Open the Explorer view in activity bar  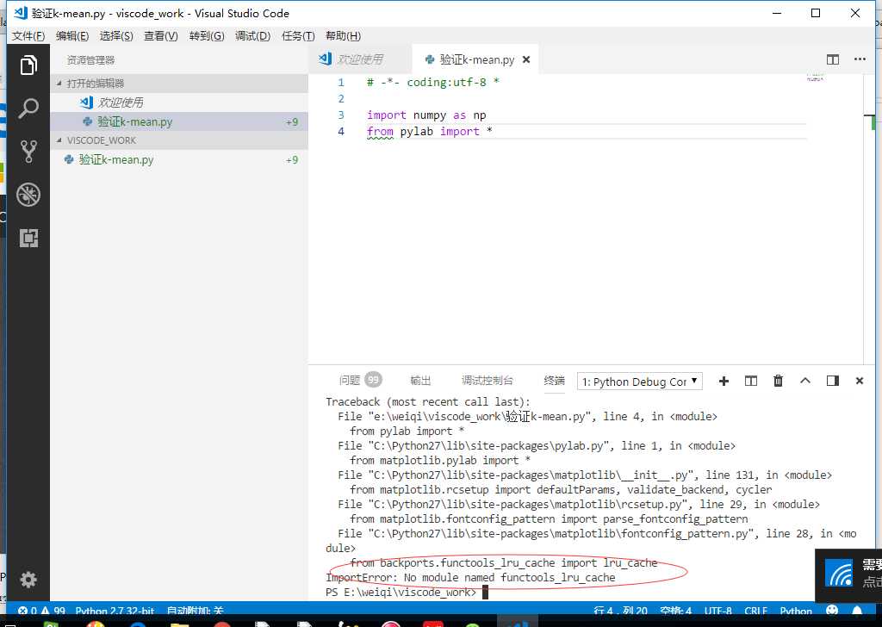tap(28, 65)
